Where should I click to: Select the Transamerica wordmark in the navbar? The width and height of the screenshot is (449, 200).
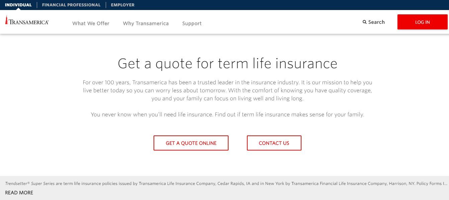coord(29,21)
